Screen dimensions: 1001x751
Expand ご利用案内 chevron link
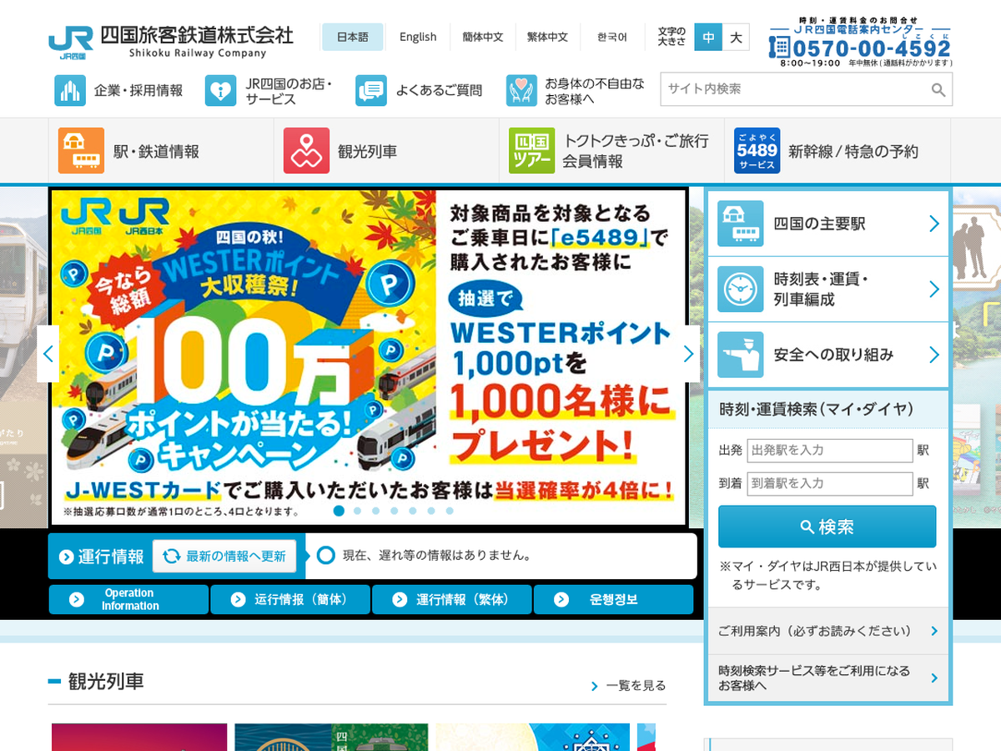[x=933, y=632]
